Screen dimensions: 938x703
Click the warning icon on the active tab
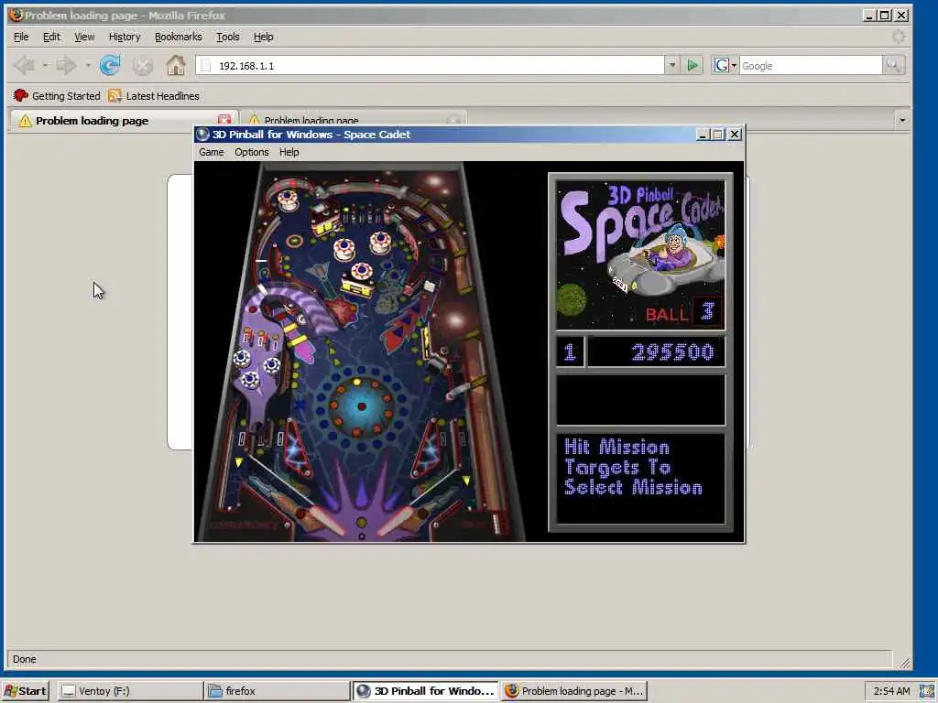(25, 121)
